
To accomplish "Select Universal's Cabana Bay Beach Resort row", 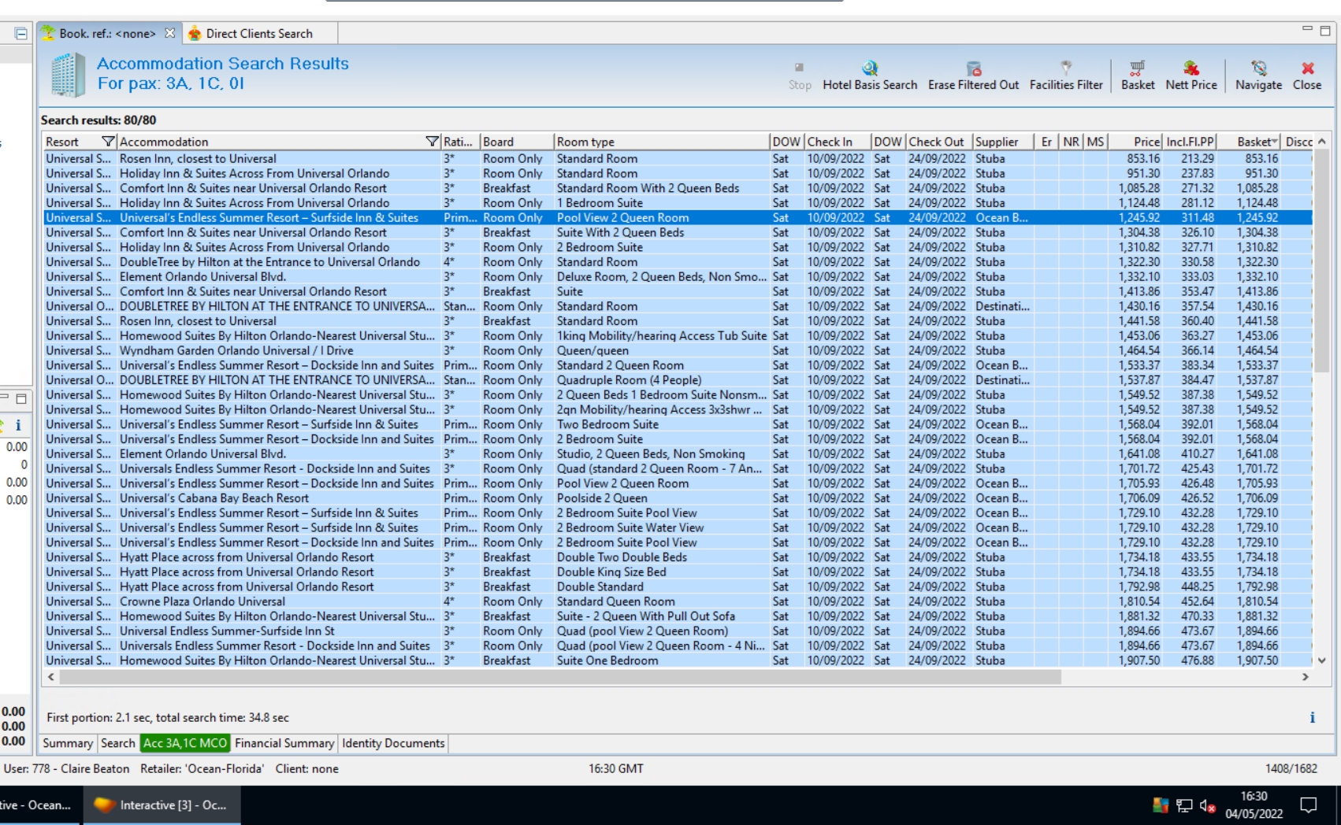I will coord(678,498).
